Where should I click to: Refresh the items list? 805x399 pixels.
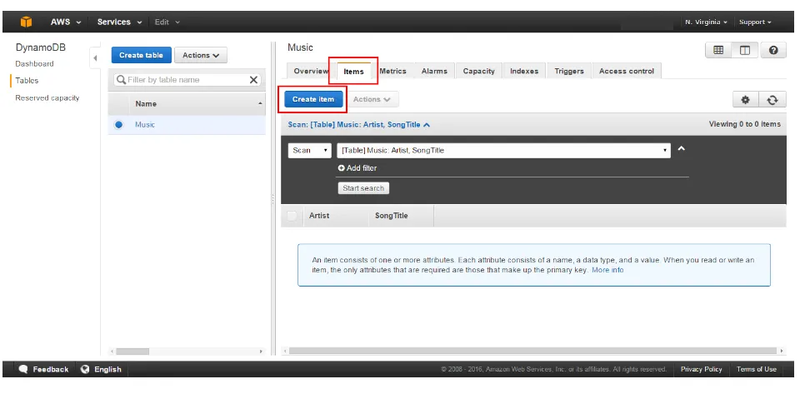772,99
